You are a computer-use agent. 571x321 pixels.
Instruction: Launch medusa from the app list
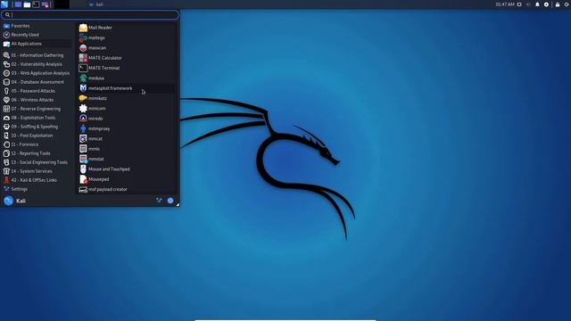tap(127, 78)
